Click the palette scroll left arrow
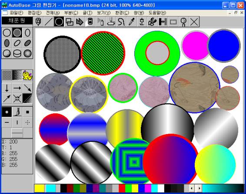Image resolution: width=246 pixels, height=194 pixels. [x=191, y=188]
